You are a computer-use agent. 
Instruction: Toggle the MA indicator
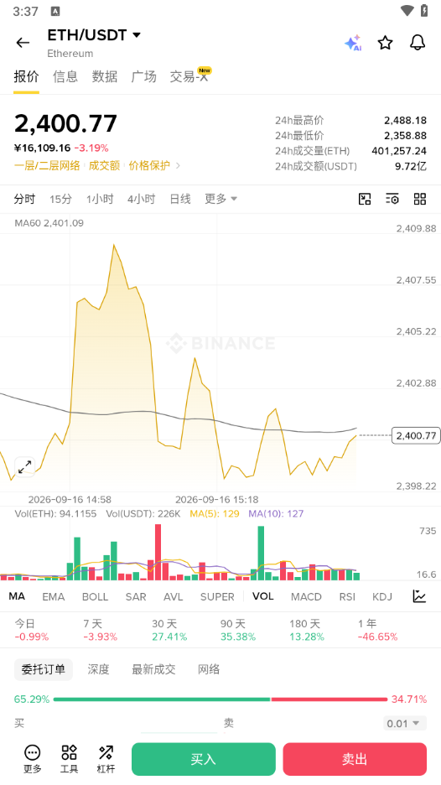tap(17, 596)
